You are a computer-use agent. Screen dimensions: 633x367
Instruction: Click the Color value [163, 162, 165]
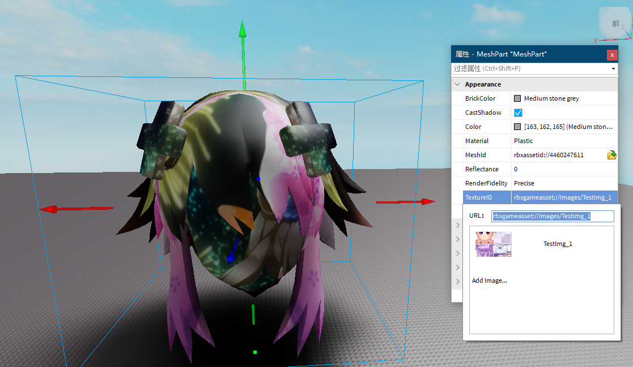tap(568, 127)
